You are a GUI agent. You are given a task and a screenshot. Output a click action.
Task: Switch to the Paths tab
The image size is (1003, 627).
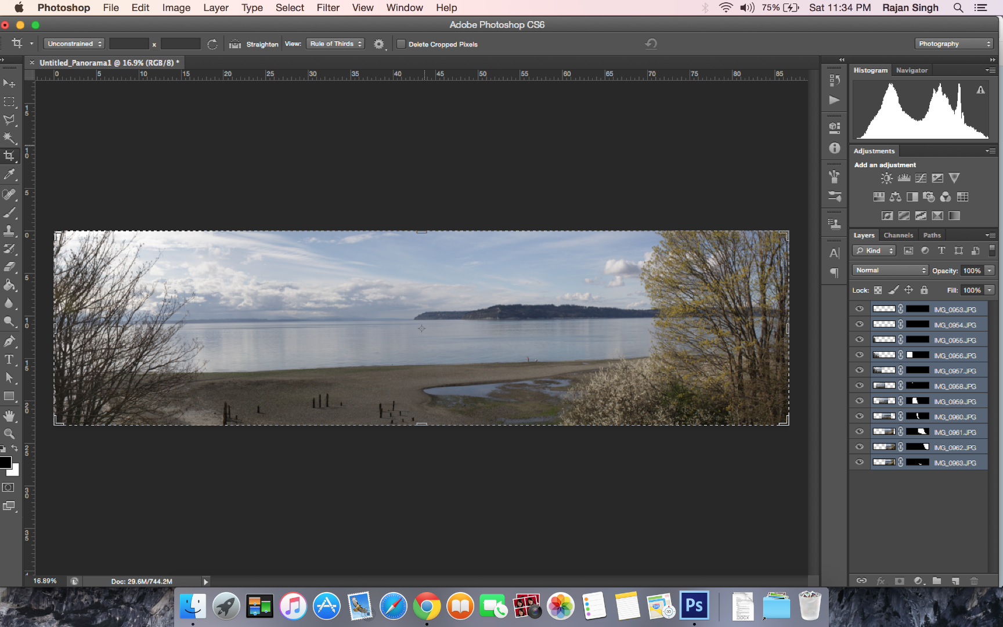tap(932, 235)
